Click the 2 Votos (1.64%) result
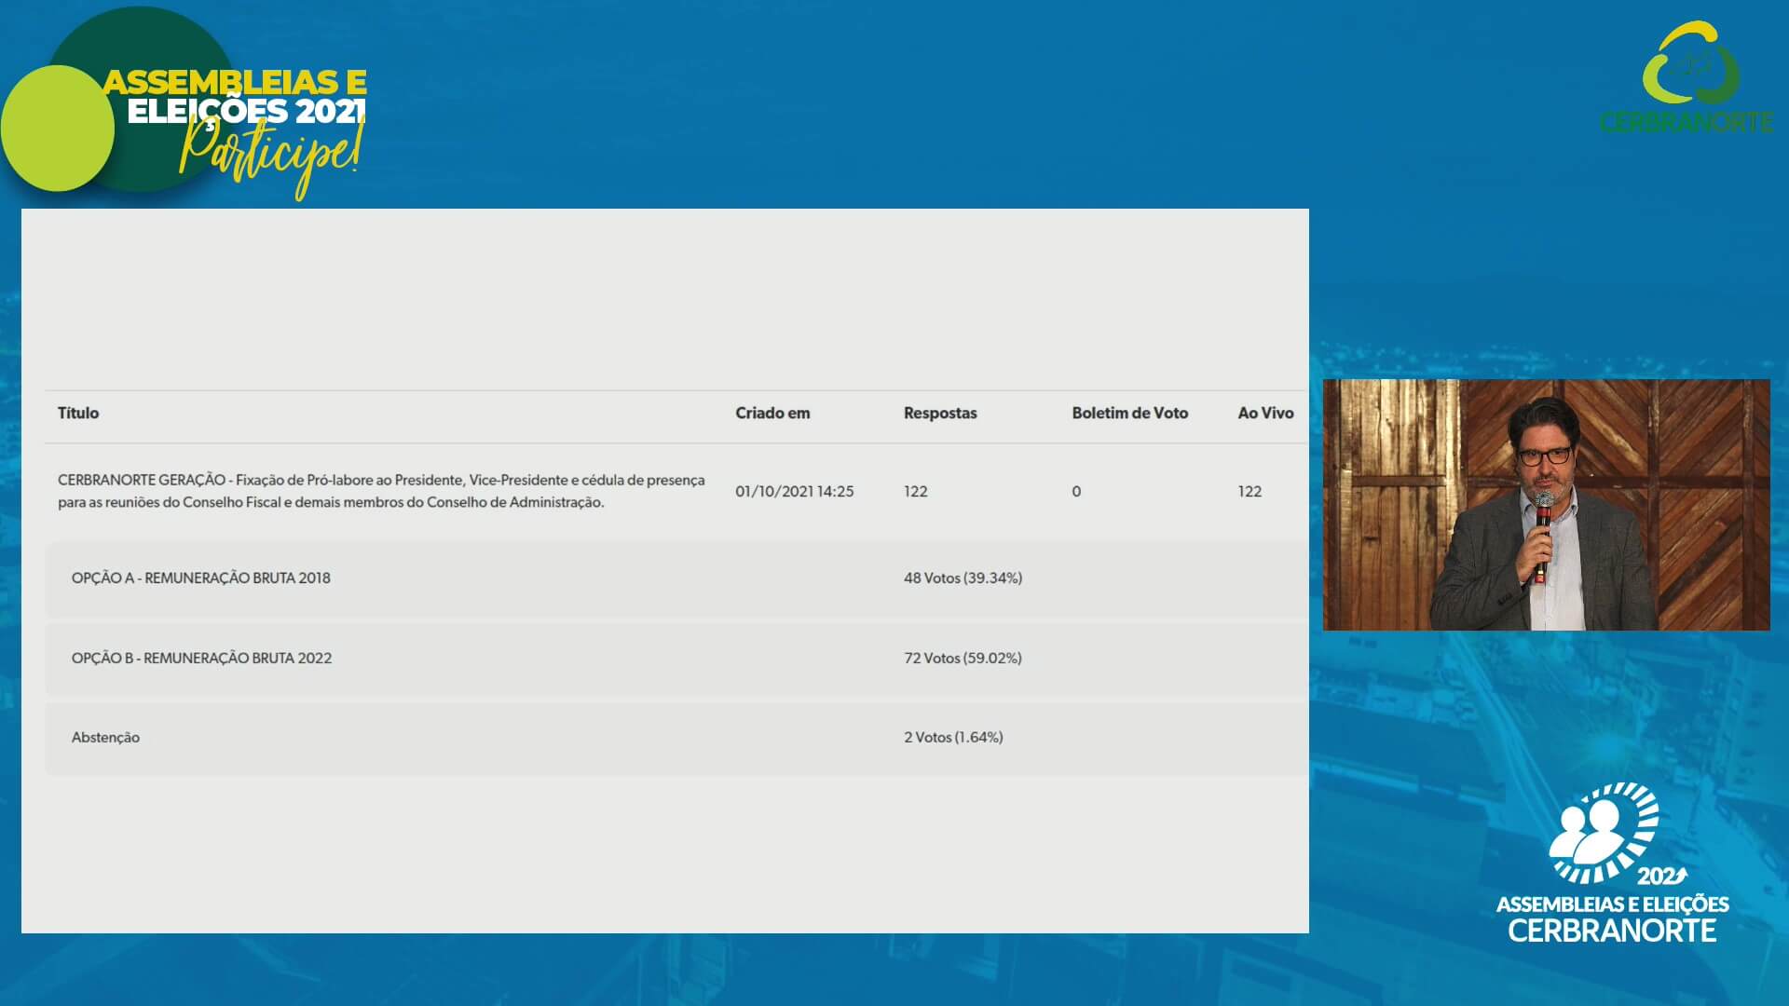Image resolution: width=1789 pixels, height=1006 pixels. 953,737
